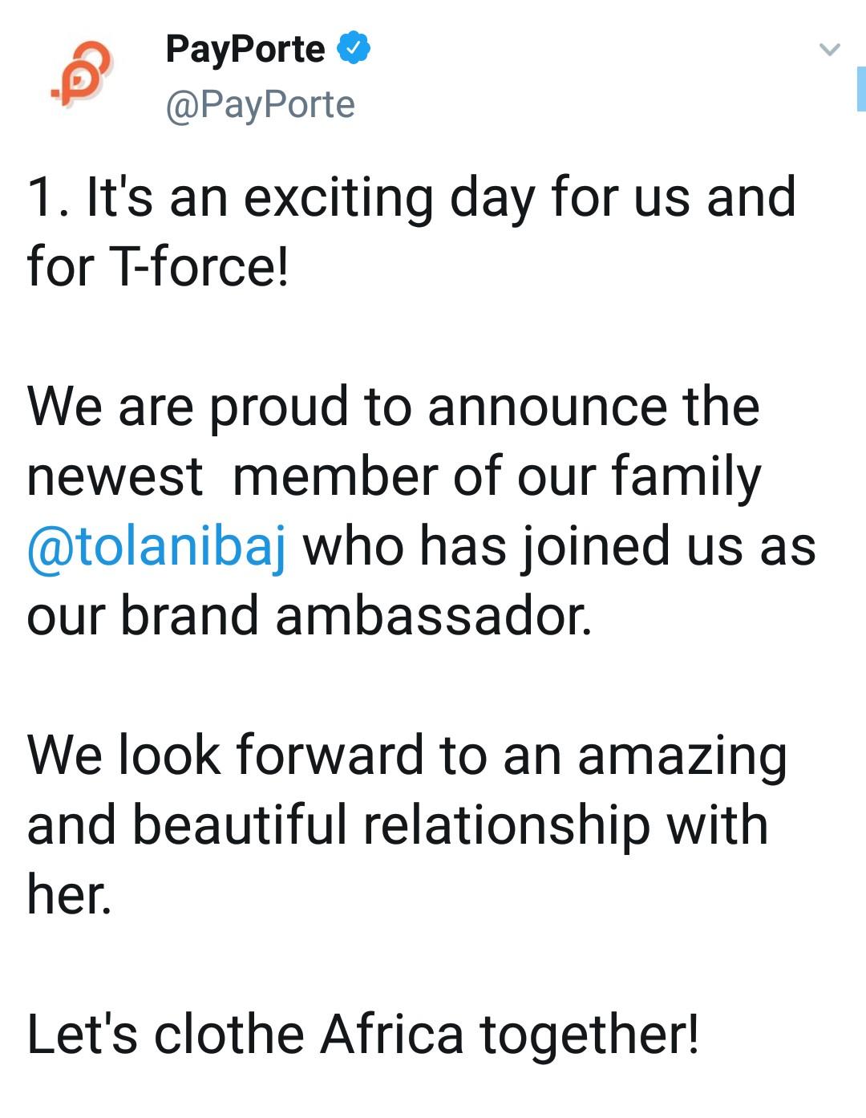866x1118 pixels.
Task: Click the blue scroll indicator on right edge
Action: point(861,89)
